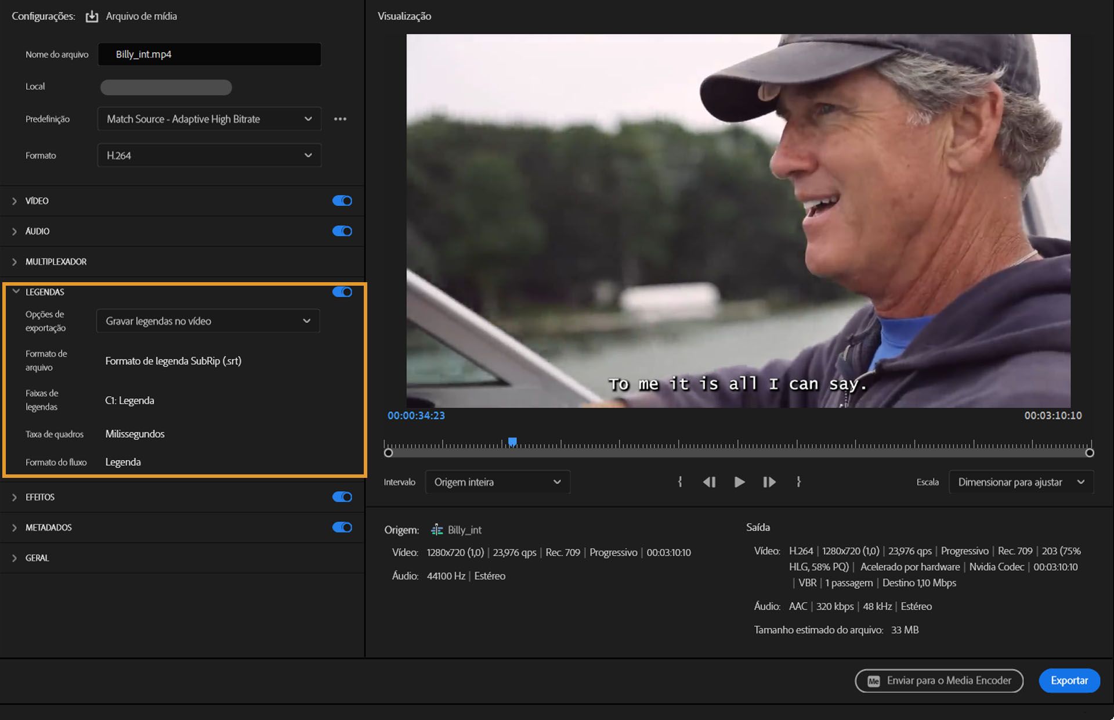The height and width of the screenshot is (720, 1114).
Task: Click the blue playhead on timeline
Action: click(x=512, y=442)
